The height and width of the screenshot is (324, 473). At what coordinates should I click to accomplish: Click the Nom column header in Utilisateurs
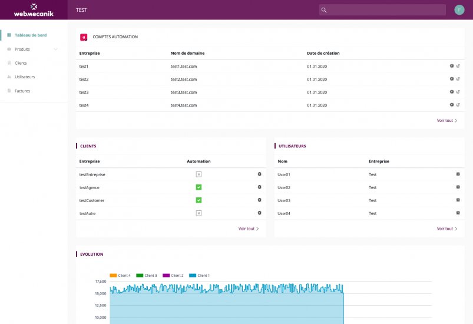[282, 161]
